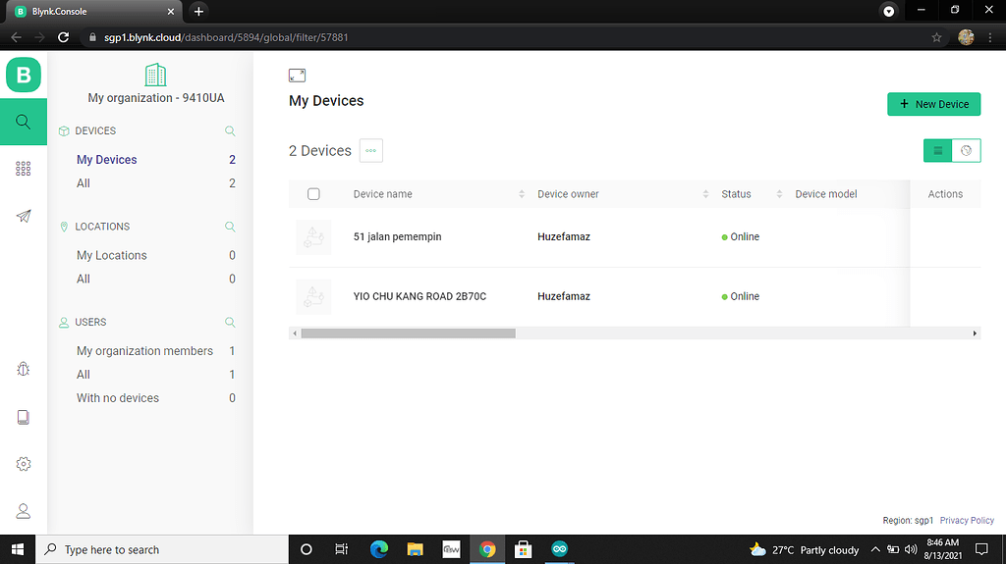Switch to map view of devices
The image size is (1006, 564).
[x=967, y=150]
